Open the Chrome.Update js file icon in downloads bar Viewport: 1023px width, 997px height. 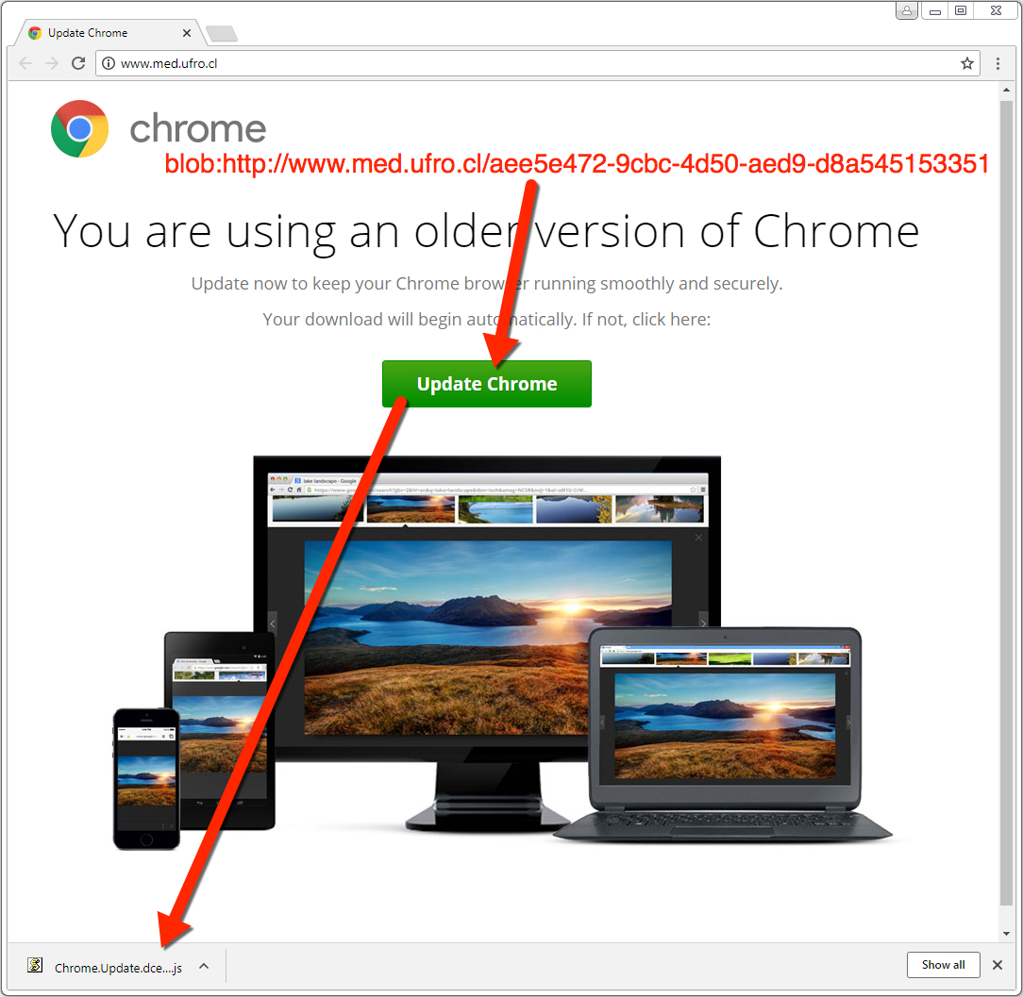click(x=35, y=965)
